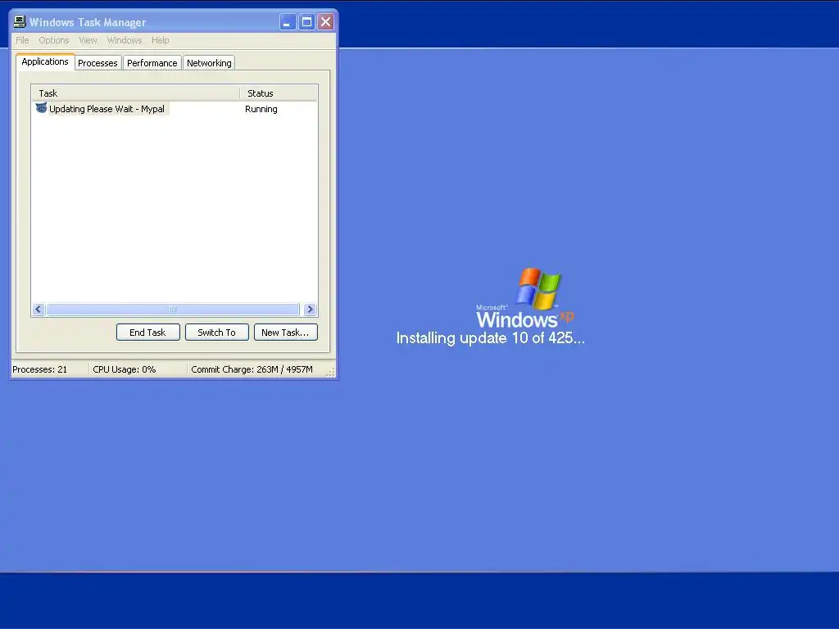
Task: Click the right scroll arrow of task list
Action: point(310,309)
